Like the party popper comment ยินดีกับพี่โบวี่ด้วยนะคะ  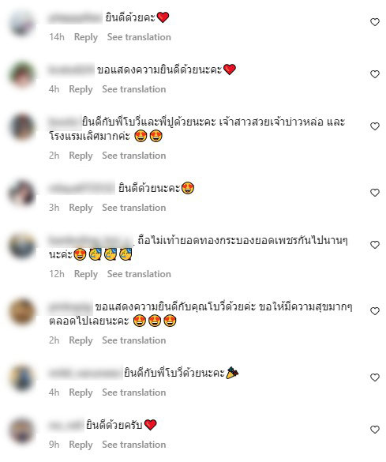374,377
